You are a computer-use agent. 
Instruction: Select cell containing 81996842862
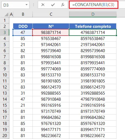[93, 117]
